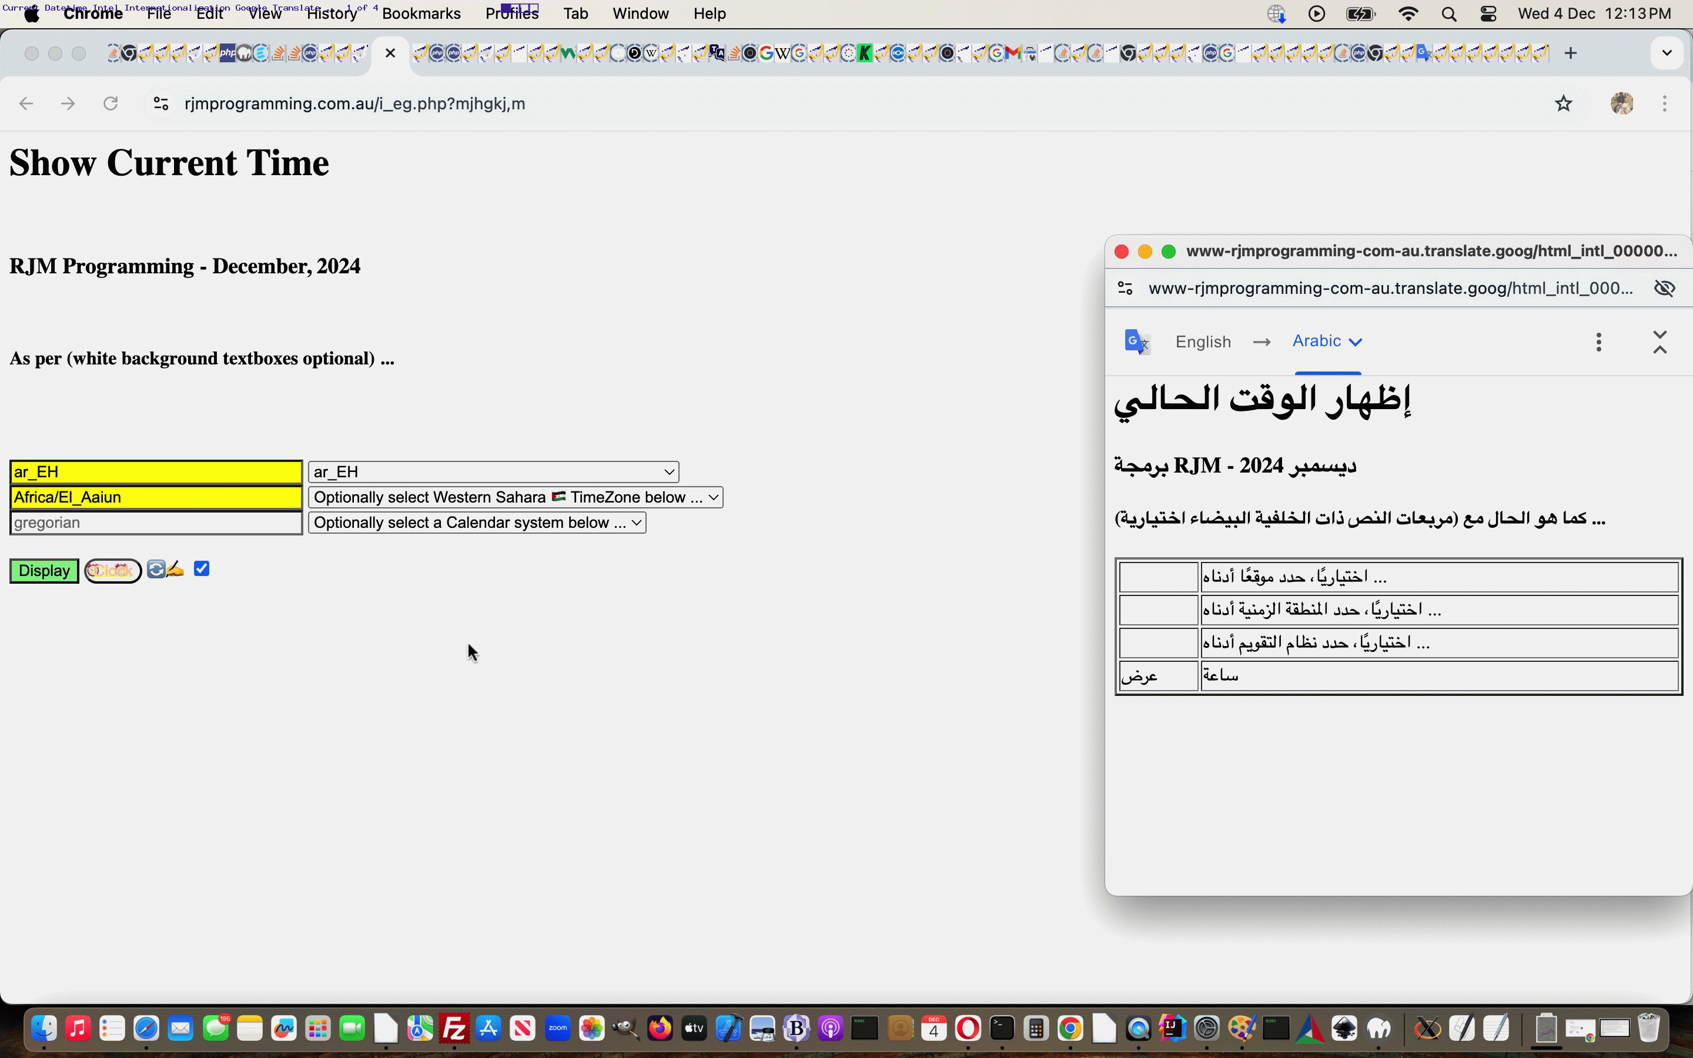
Task: Click English source language in translate bar
Action: [x=1203, y=341]
